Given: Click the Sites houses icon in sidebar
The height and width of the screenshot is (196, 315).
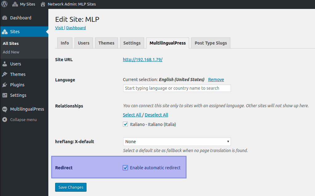Looking at the screenshot, I should (5, 32).
